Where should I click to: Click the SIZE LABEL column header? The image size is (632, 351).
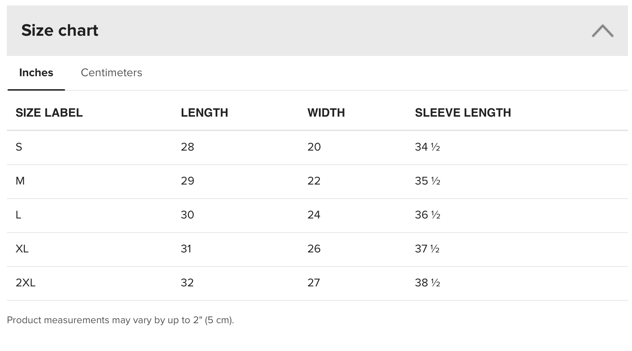(49, 113)
